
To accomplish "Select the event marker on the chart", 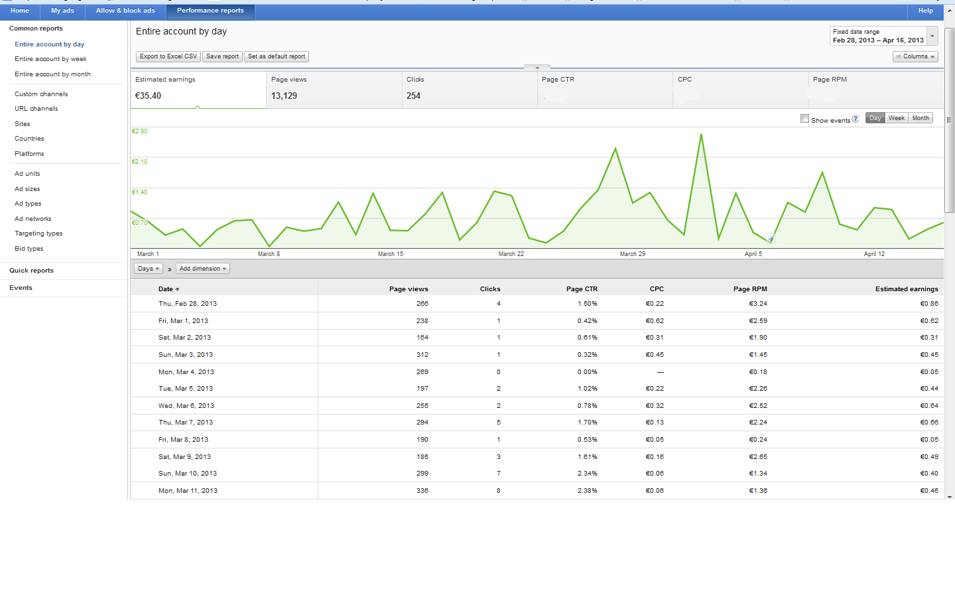I will pyautogui.click(x=770, y=238).
